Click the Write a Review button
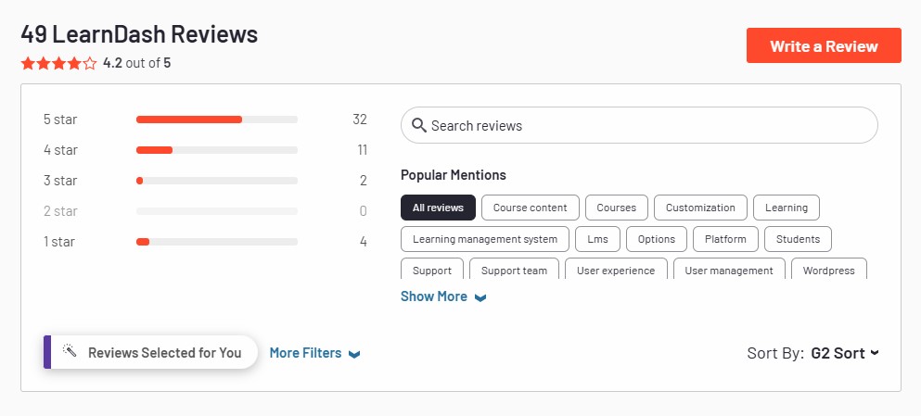The image size is (921, 416). pos(824,45)
